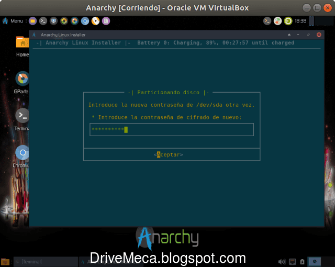Open the terminal launcher next to the file manager
The image size is (335, 267).
click(43, 21)
